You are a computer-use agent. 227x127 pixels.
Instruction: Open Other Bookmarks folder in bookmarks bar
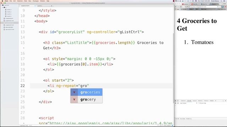221,9
